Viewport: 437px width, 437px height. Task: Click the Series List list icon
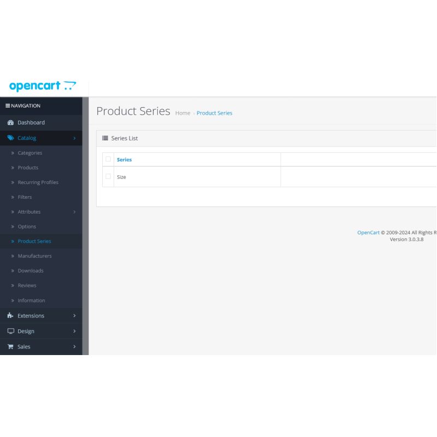pos(105,139)
